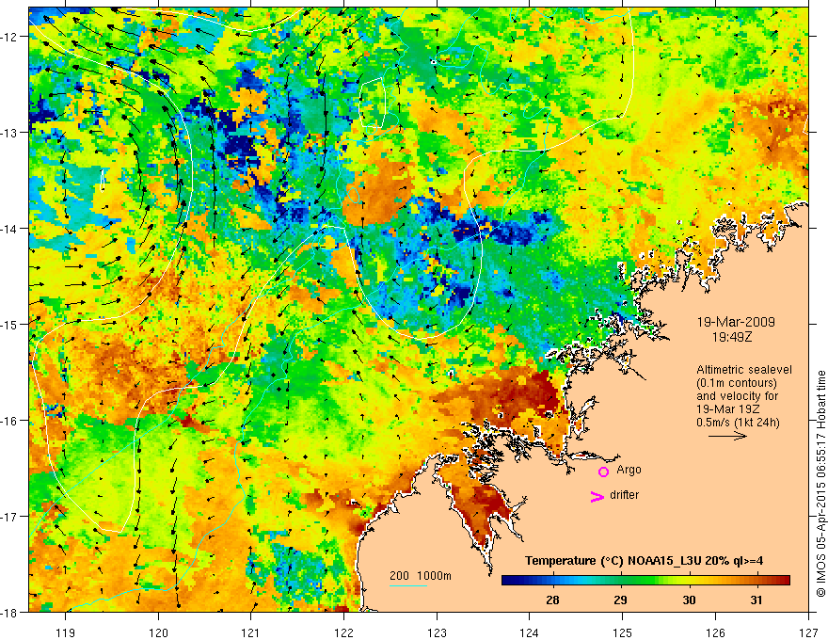Click the 'and velocity for' legend line
This screenshot has width=828, height=640.
[x=737, y=396]
